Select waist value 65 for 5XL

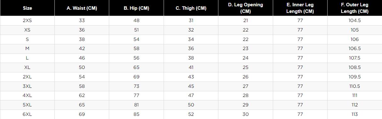(82, 105)
